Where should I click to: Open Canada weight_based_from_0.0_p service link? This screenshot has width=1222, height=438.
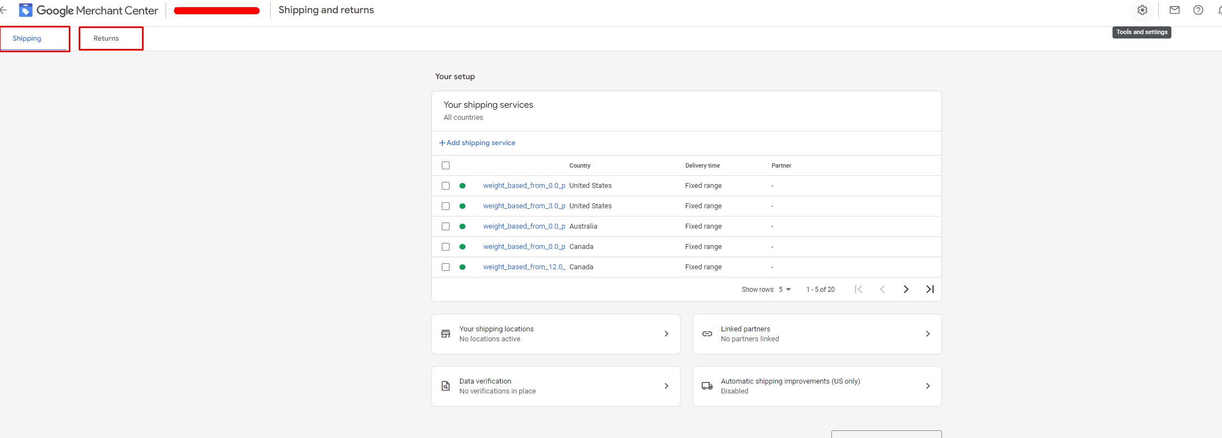click(524, 247)
